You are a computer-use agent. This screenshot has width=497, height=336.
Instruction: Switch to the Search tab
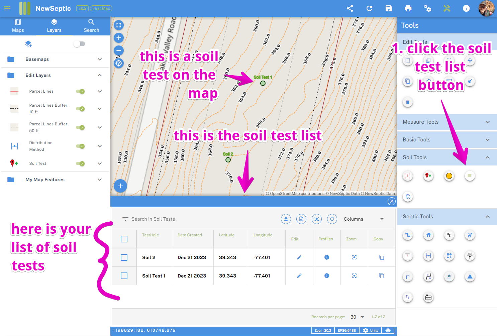pos(91,25)
